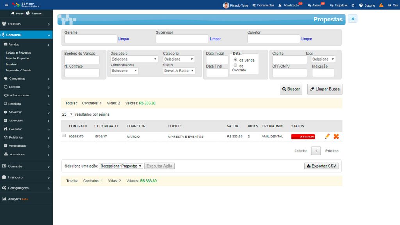400x225 pixels.
Task: Open the Comissão sidebar menu
Action: [26, 166]
